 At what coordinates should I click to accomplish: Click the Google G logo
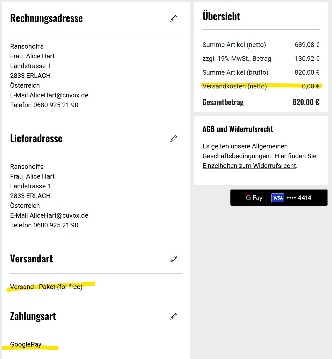pos(248,198)
